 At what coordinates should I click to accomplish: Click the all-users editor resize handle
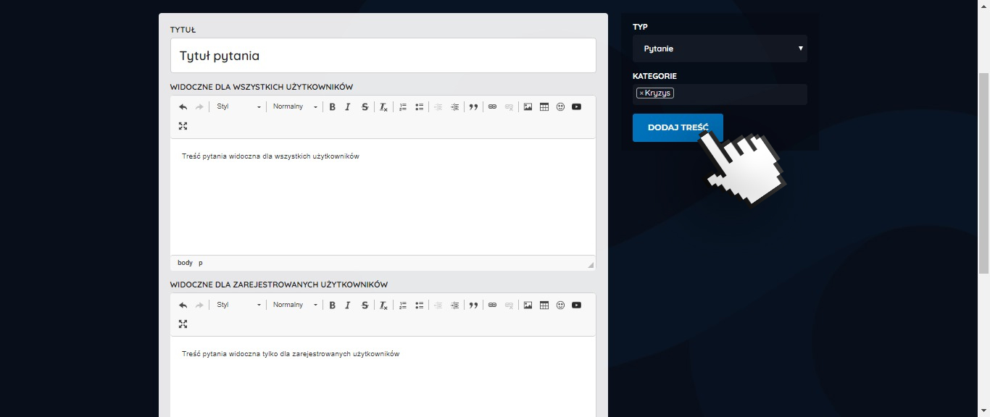(591, 265)
